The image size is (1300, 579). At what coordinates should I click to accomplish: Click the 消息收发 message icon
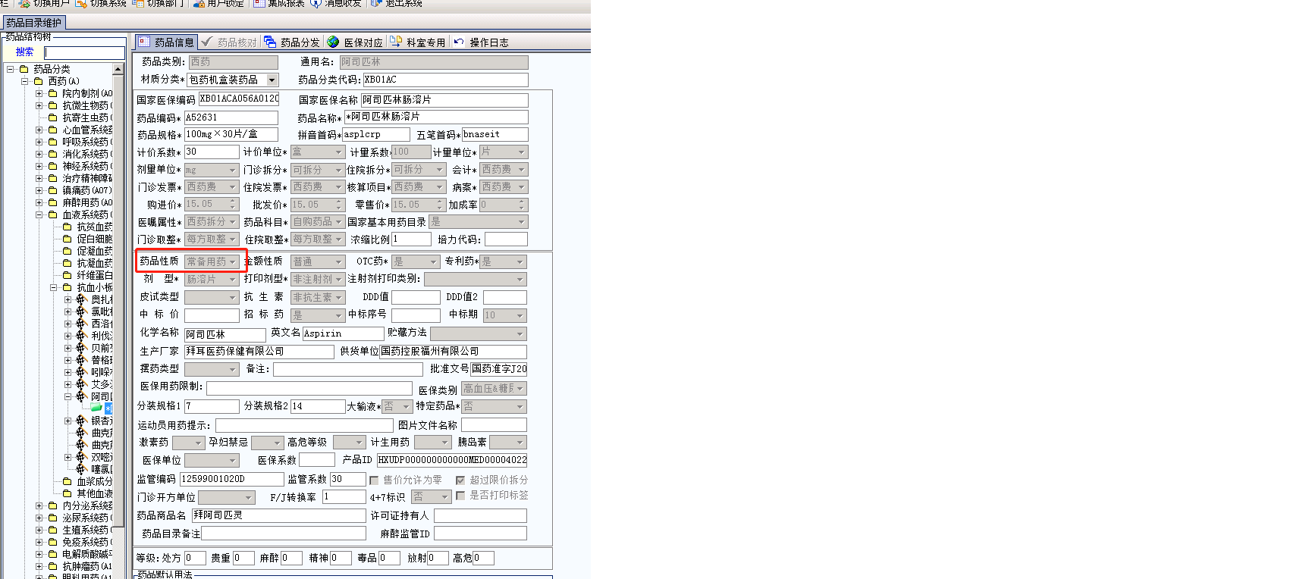coord(316,4)
